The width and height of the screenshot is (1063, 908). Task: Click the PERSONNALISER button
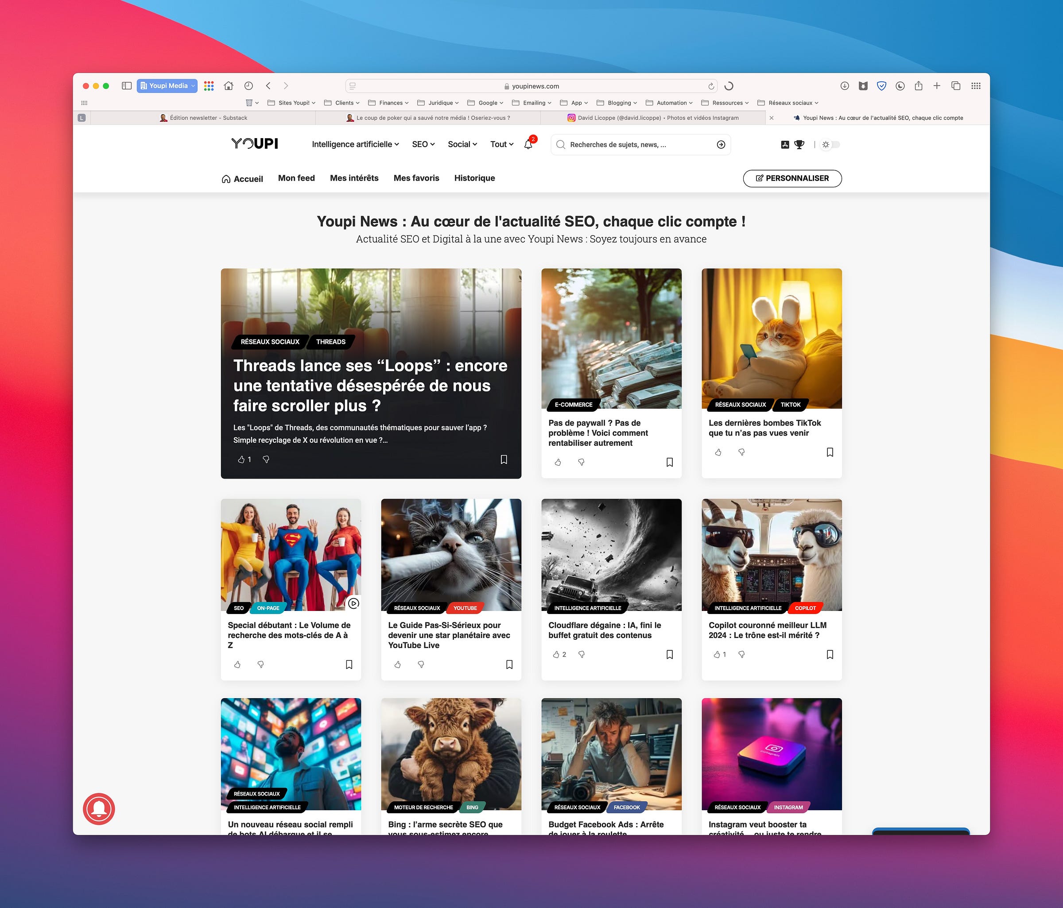tap(792, 178)
